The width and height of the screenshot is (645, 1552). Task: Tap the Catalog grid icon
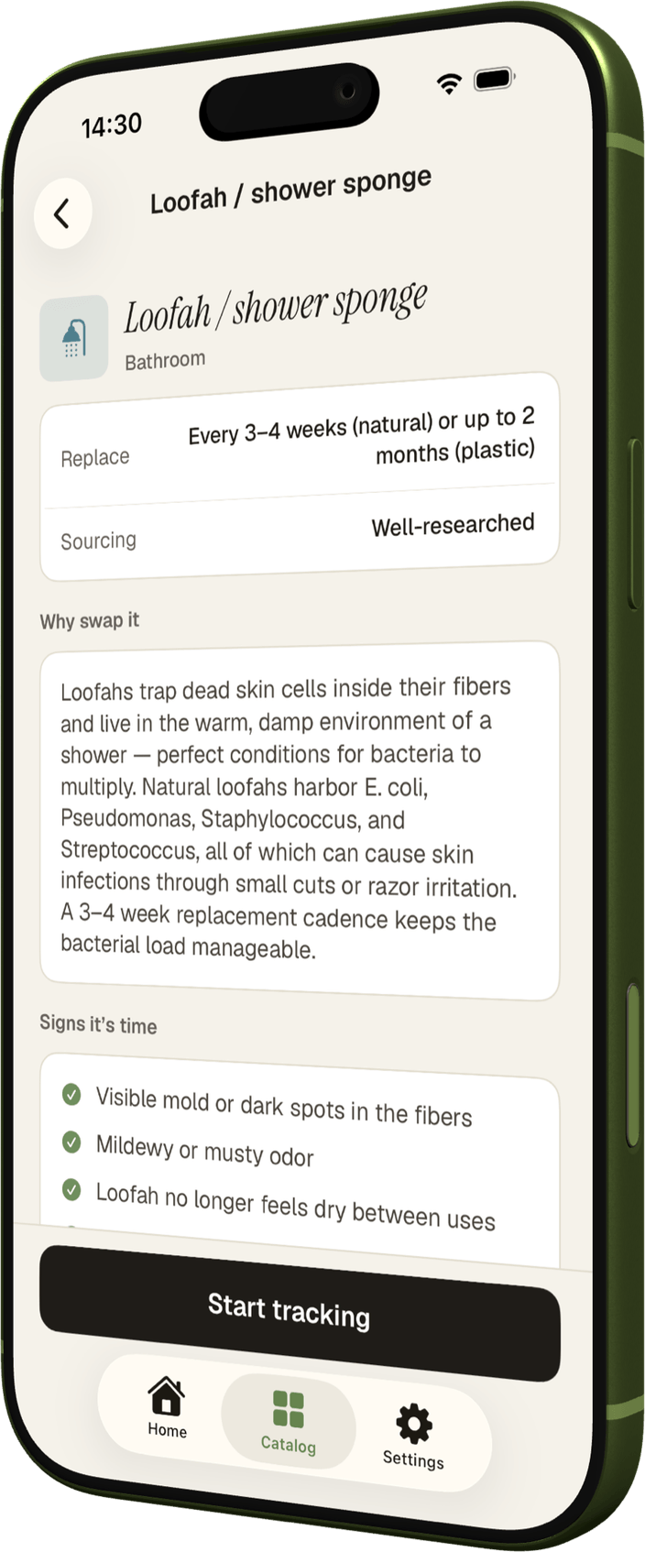[289, 1409]
